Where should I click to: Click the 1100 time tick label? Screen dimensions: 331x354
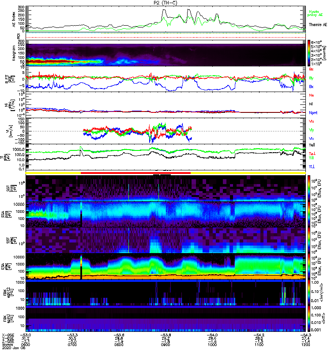259,345
